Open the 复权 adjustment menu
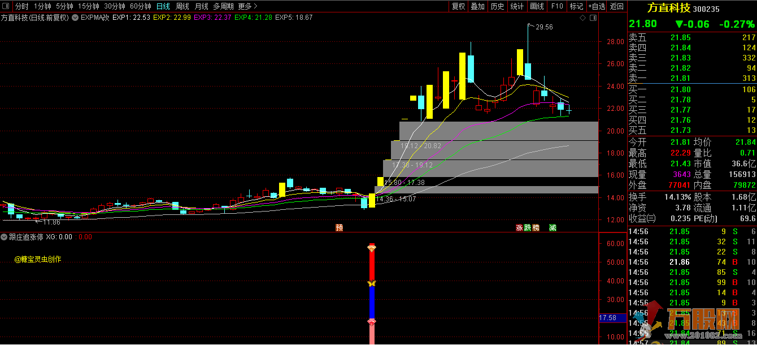Screen dimensions: 757x345 coord(458,6)
